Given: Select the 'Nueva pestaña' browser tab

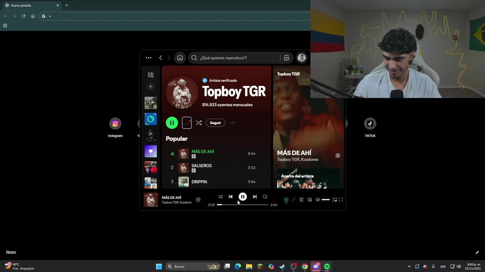Looking at the screenshot, I should click(x=32, y=5).
